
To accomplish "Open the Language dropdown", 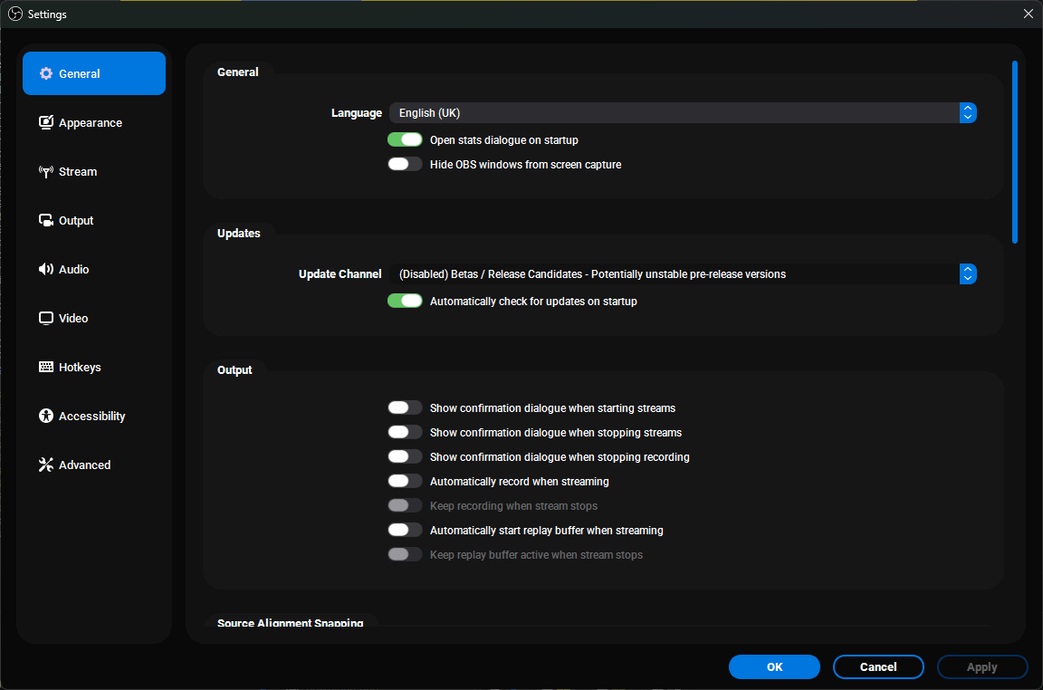I will [679, 112].
